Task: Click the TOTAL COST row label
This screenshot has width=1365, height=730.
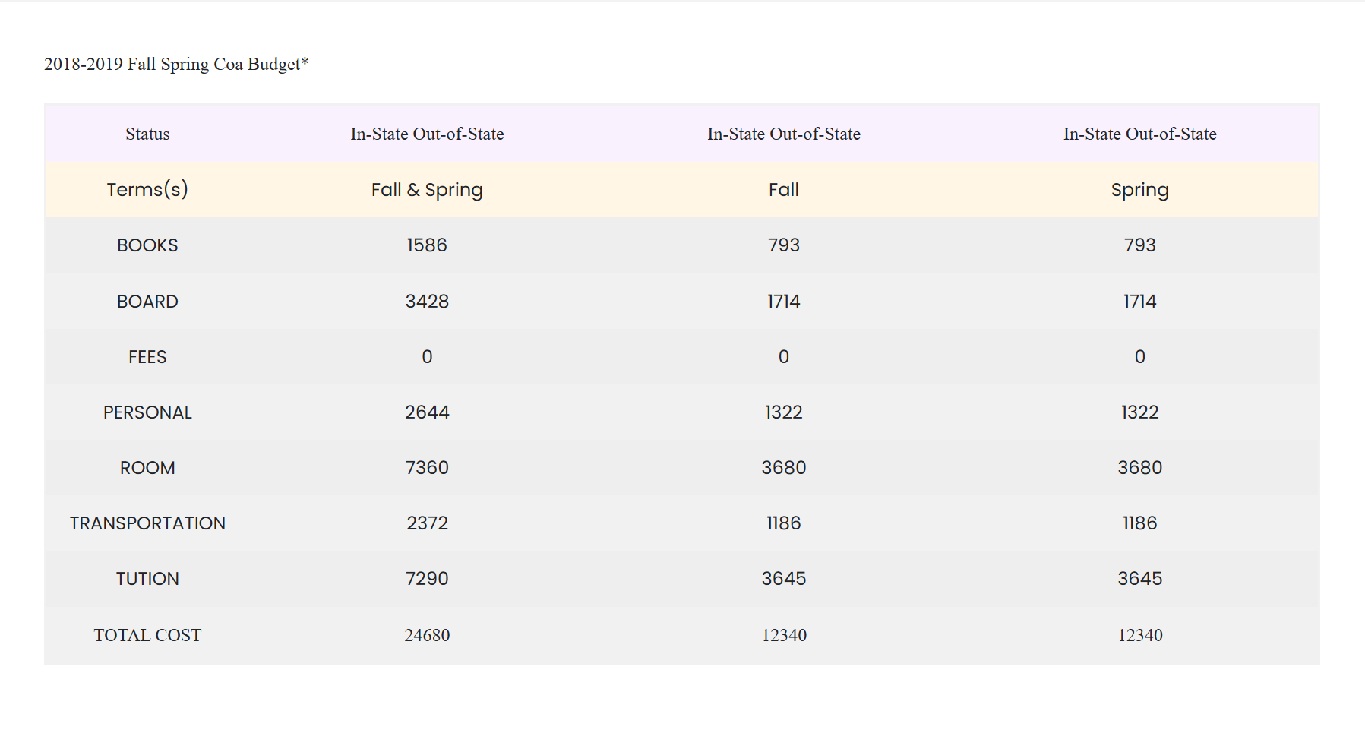Action: [147, 635]
